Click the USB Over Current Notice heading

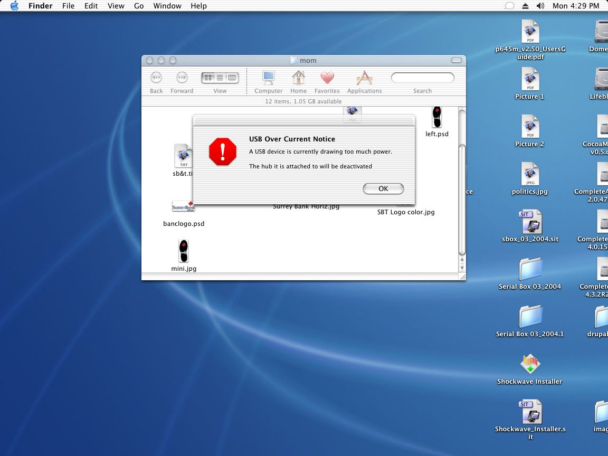point(292,139)
